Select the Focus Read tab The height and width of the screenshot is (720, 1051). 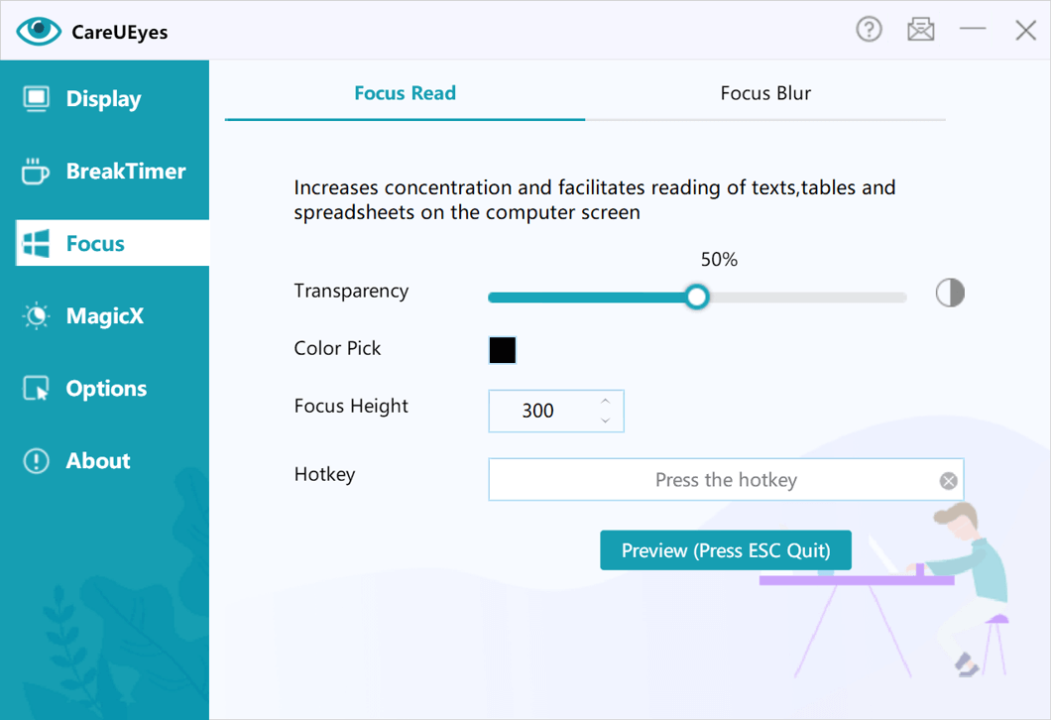(x=405, y=93)
